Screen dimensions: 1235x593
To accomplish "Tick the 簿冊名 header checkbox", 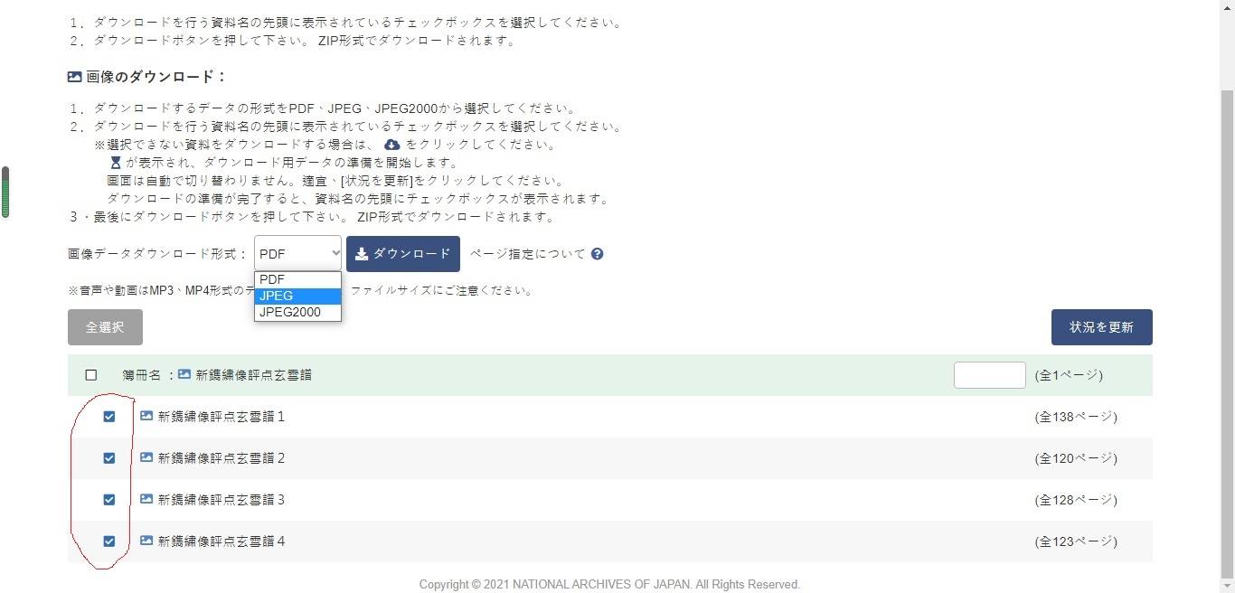I will pos(90,375).
